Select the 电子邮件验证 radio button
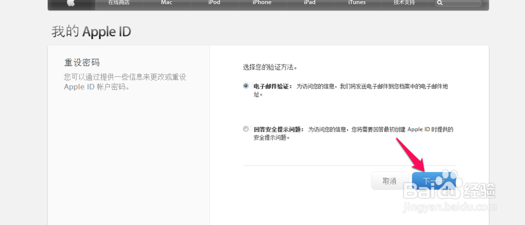 pyautogui.click(x=246, y=86)
